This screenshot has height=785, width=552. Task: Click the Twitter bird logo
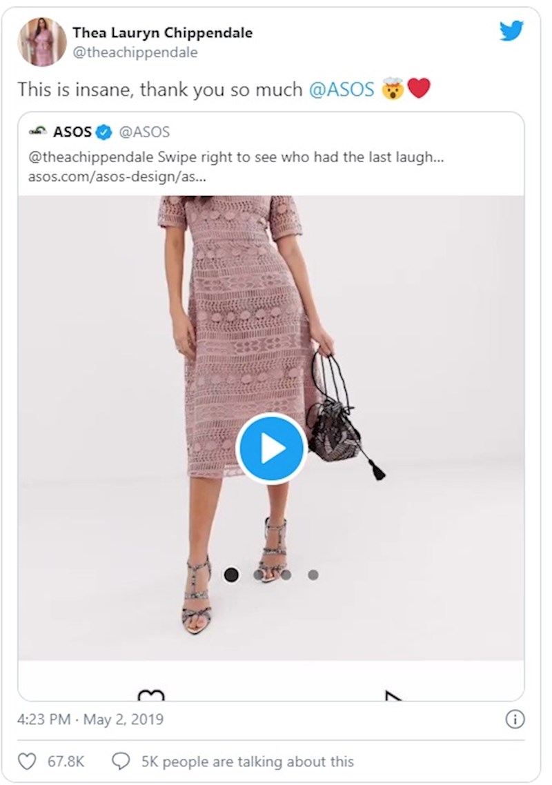pyautogui.click(x=511, y=31)
